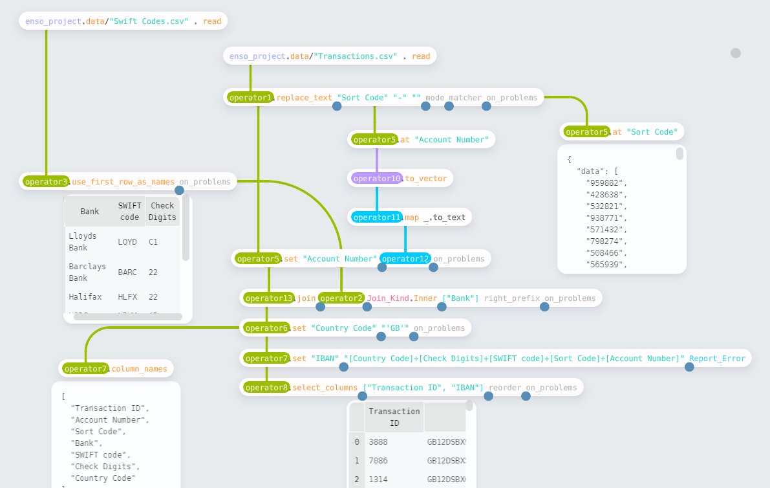Select the operator13 join node badge
Screen dimensions: 770x488
[268, 298]
